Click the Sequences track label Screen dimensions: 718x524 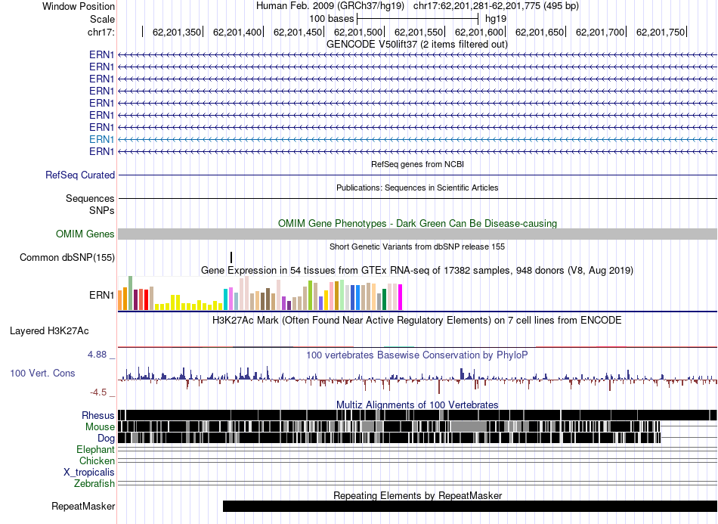tap(90, 198)
